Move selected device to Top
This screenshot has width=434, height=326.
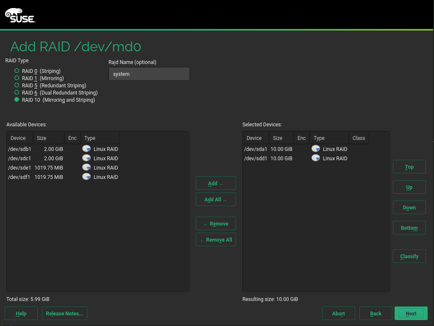point(409,167)
